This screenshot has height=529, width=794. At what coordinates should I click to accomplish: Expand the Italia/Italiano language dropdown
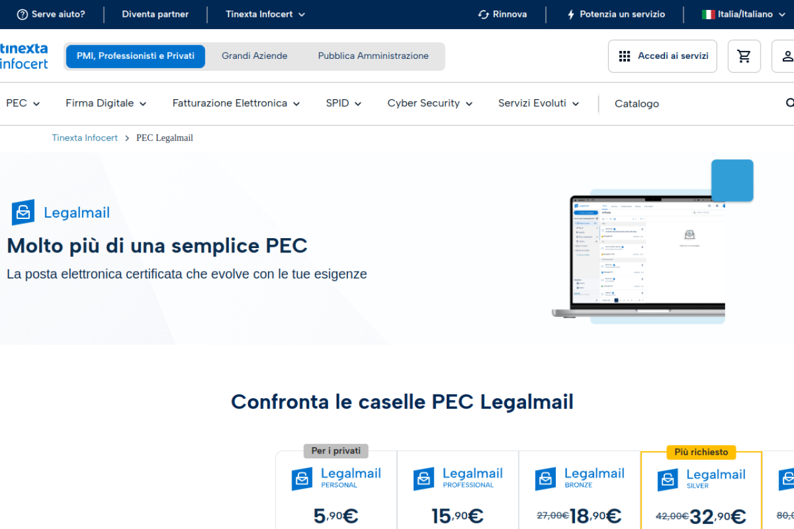(744, 14)
